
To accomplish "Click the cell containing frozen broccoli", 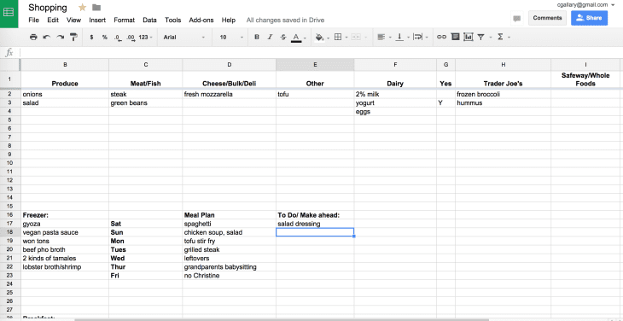I will pyautogui.click(x=503, y=95).
